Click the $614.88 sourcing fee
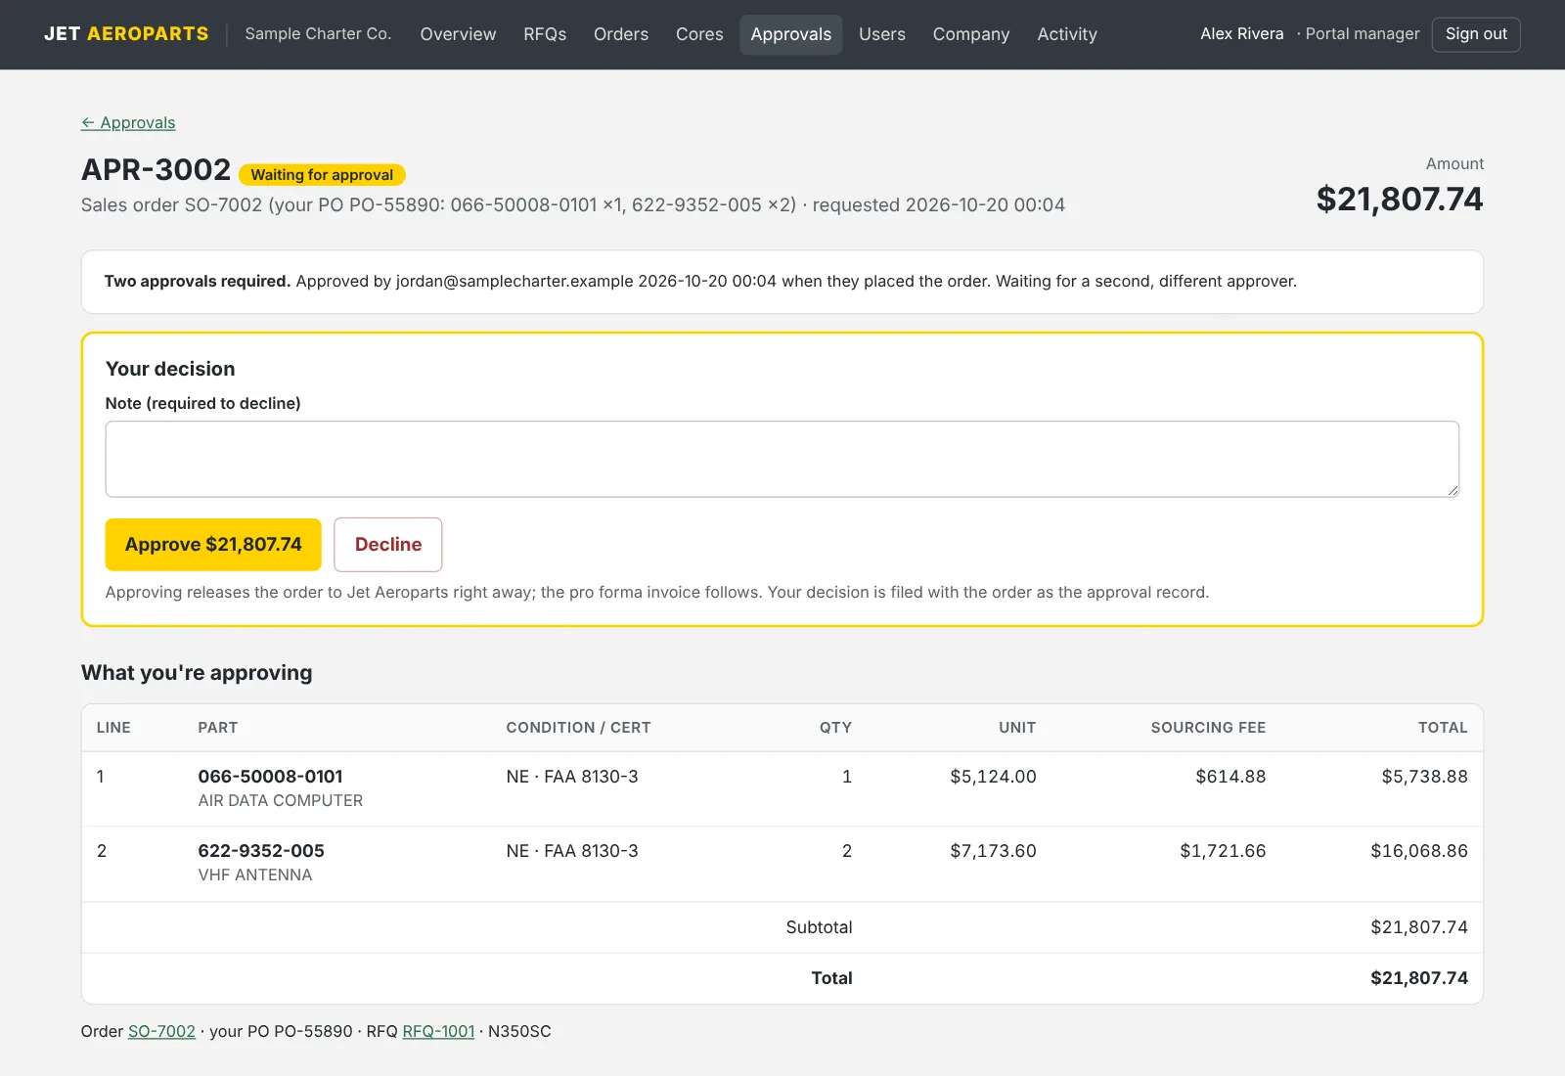The image size is (1565, 1076). (1230, 777)
